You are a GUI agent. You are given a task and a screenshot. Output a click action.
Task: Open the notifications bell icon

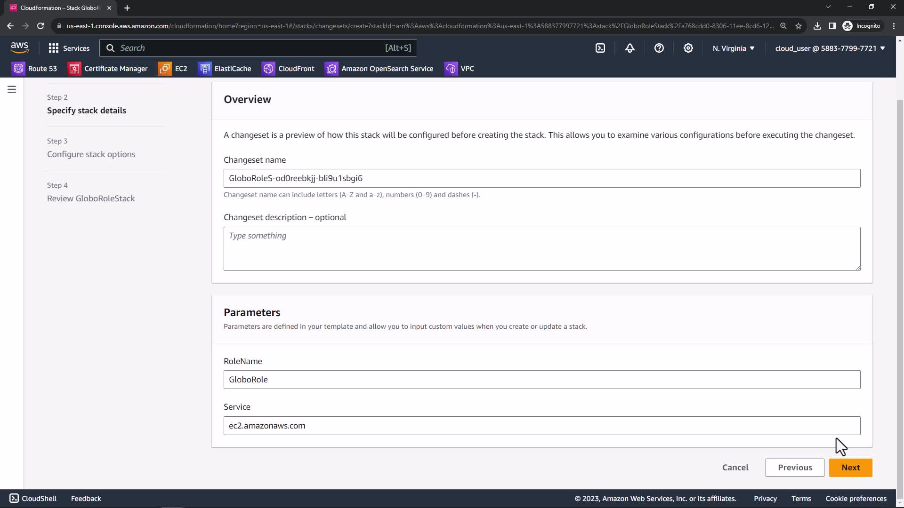pyautogui.click(x=630, y=48)
